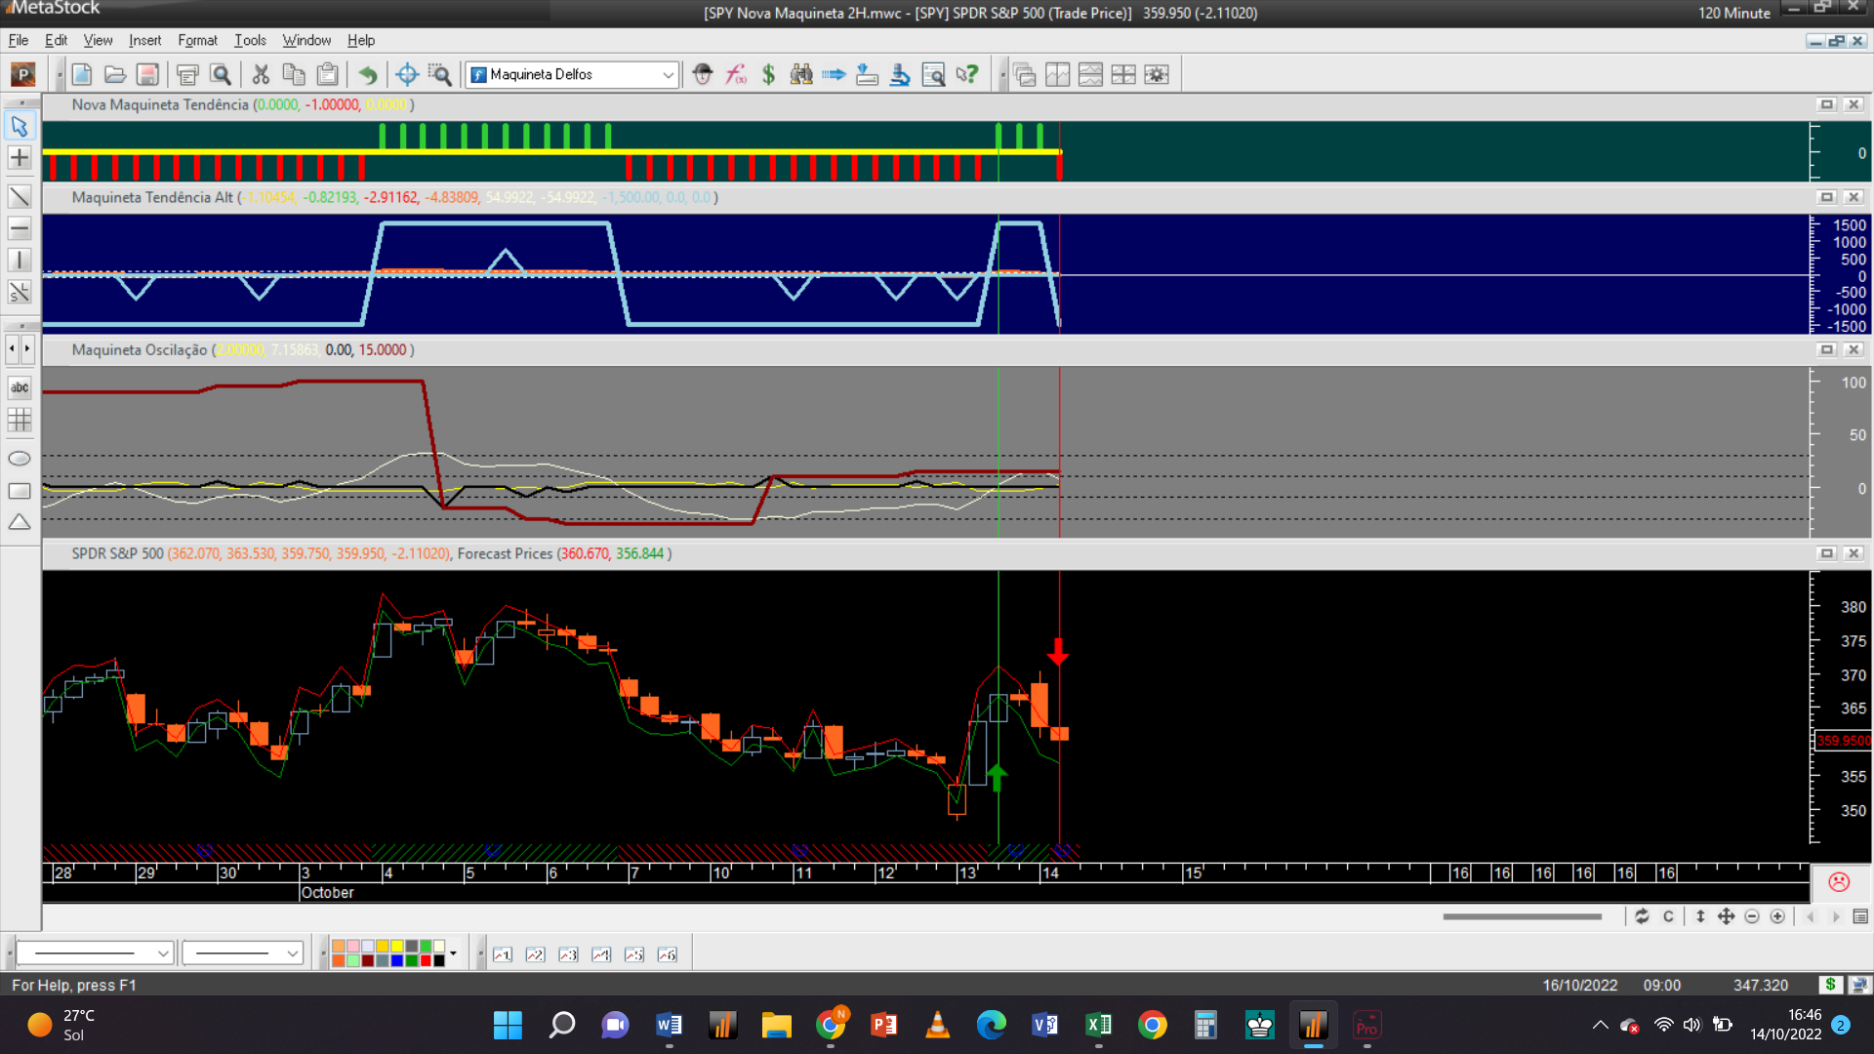
Task: Pick the blue color swatch
Action: click(x=397, y=960)
